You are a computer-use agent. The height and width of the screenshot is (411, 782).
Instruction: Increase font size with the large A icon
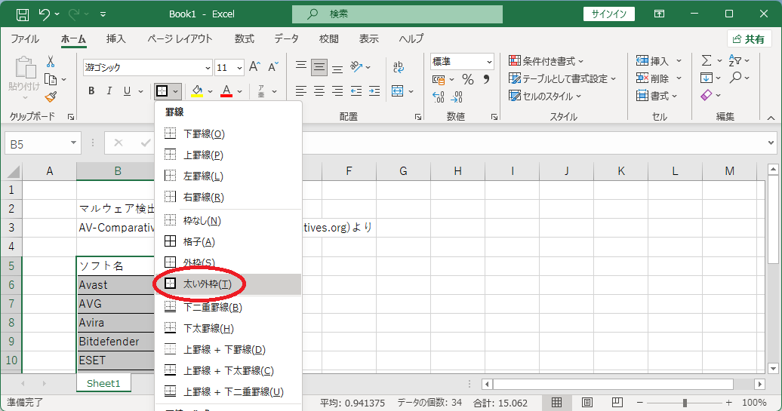tap(254, 67)
